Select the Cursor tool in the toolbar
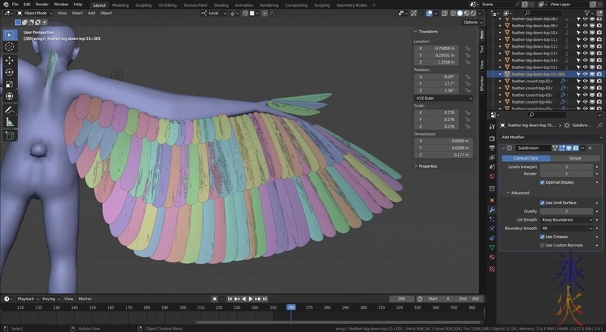Screen dimensions: 606x332 [x=9, y=47]
